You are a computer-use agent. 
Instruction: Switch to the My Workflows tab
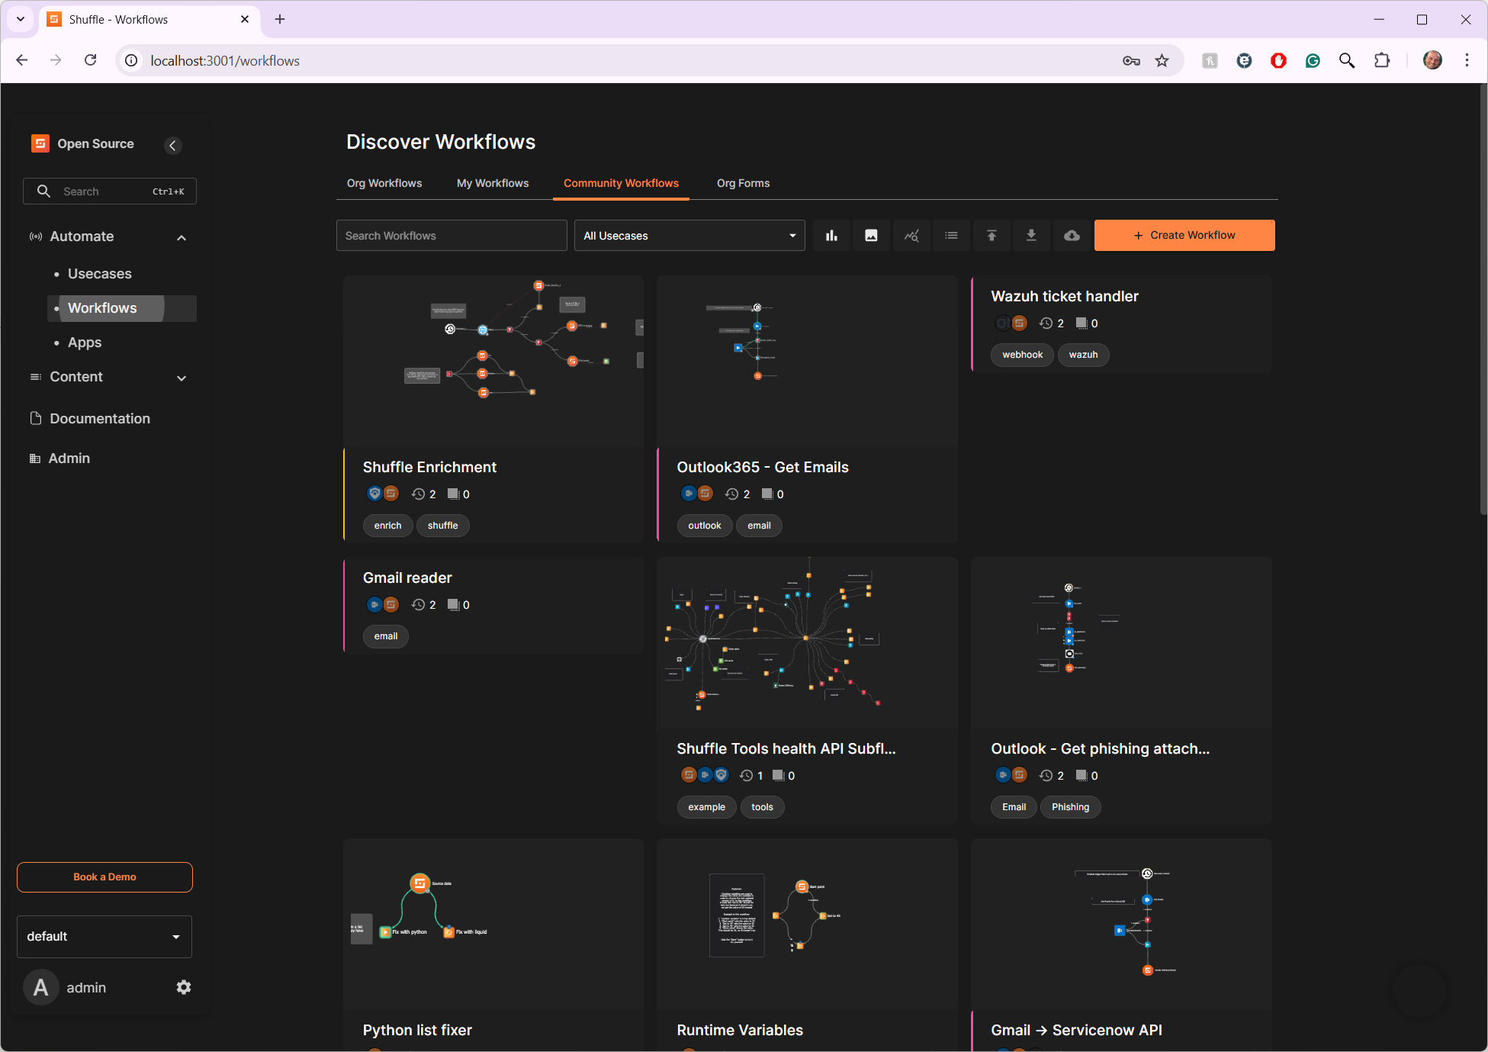[492, 183]
